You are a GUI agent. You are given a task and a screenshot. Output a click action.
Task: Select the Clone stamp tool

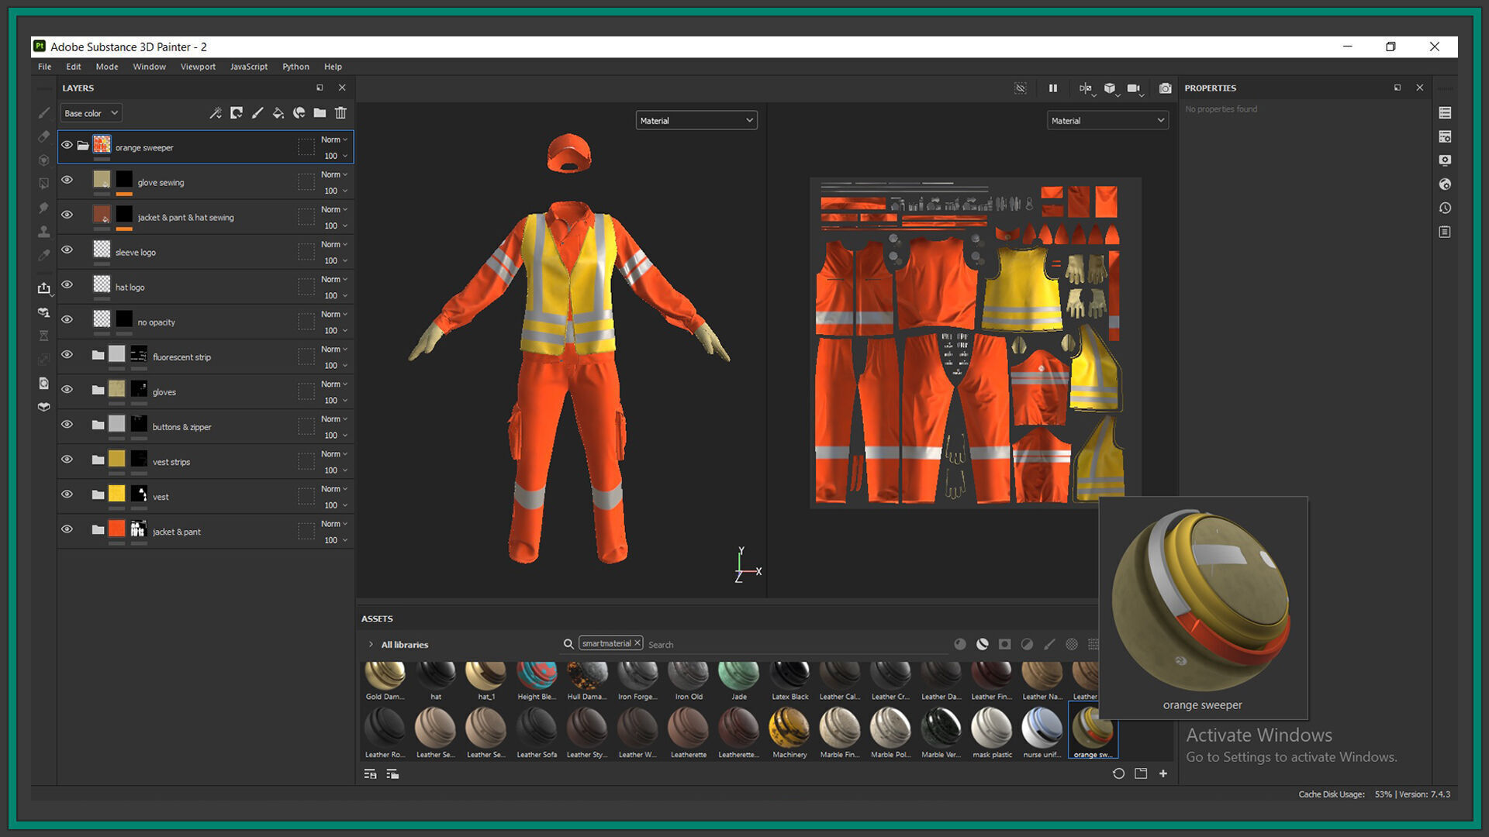click(44, 231)
